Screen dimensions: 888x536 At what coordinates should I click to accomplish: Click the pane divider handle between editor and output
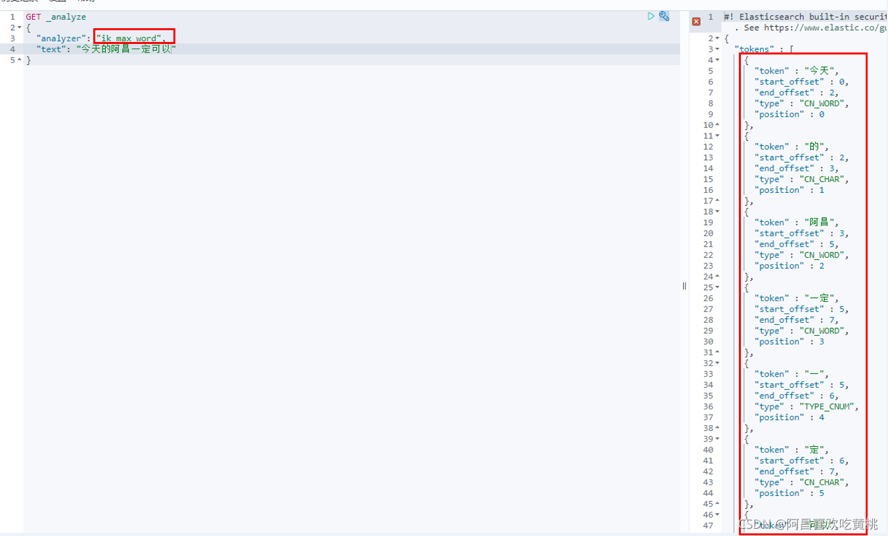684,285
